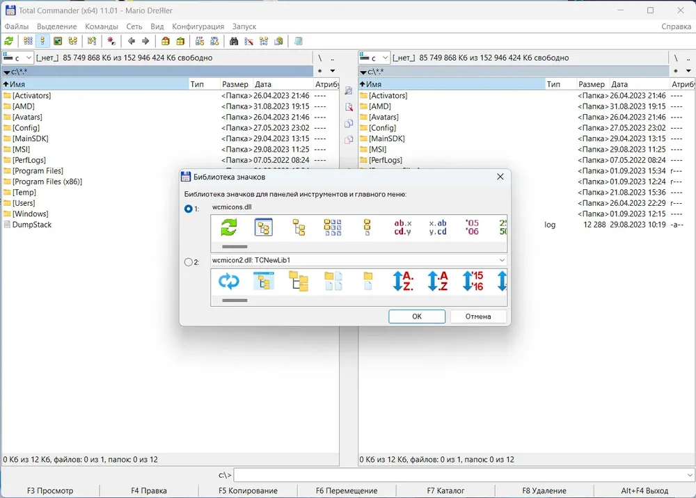The width and height of the screenshot is (696, 498).
Task: Choose radio button 1 for wcmicons.dll
Action: 188,209
